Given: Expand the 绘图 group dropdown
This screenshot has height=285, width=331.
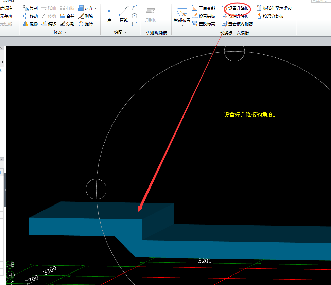Looking at the screenshot, I should [x=126, y=32].
